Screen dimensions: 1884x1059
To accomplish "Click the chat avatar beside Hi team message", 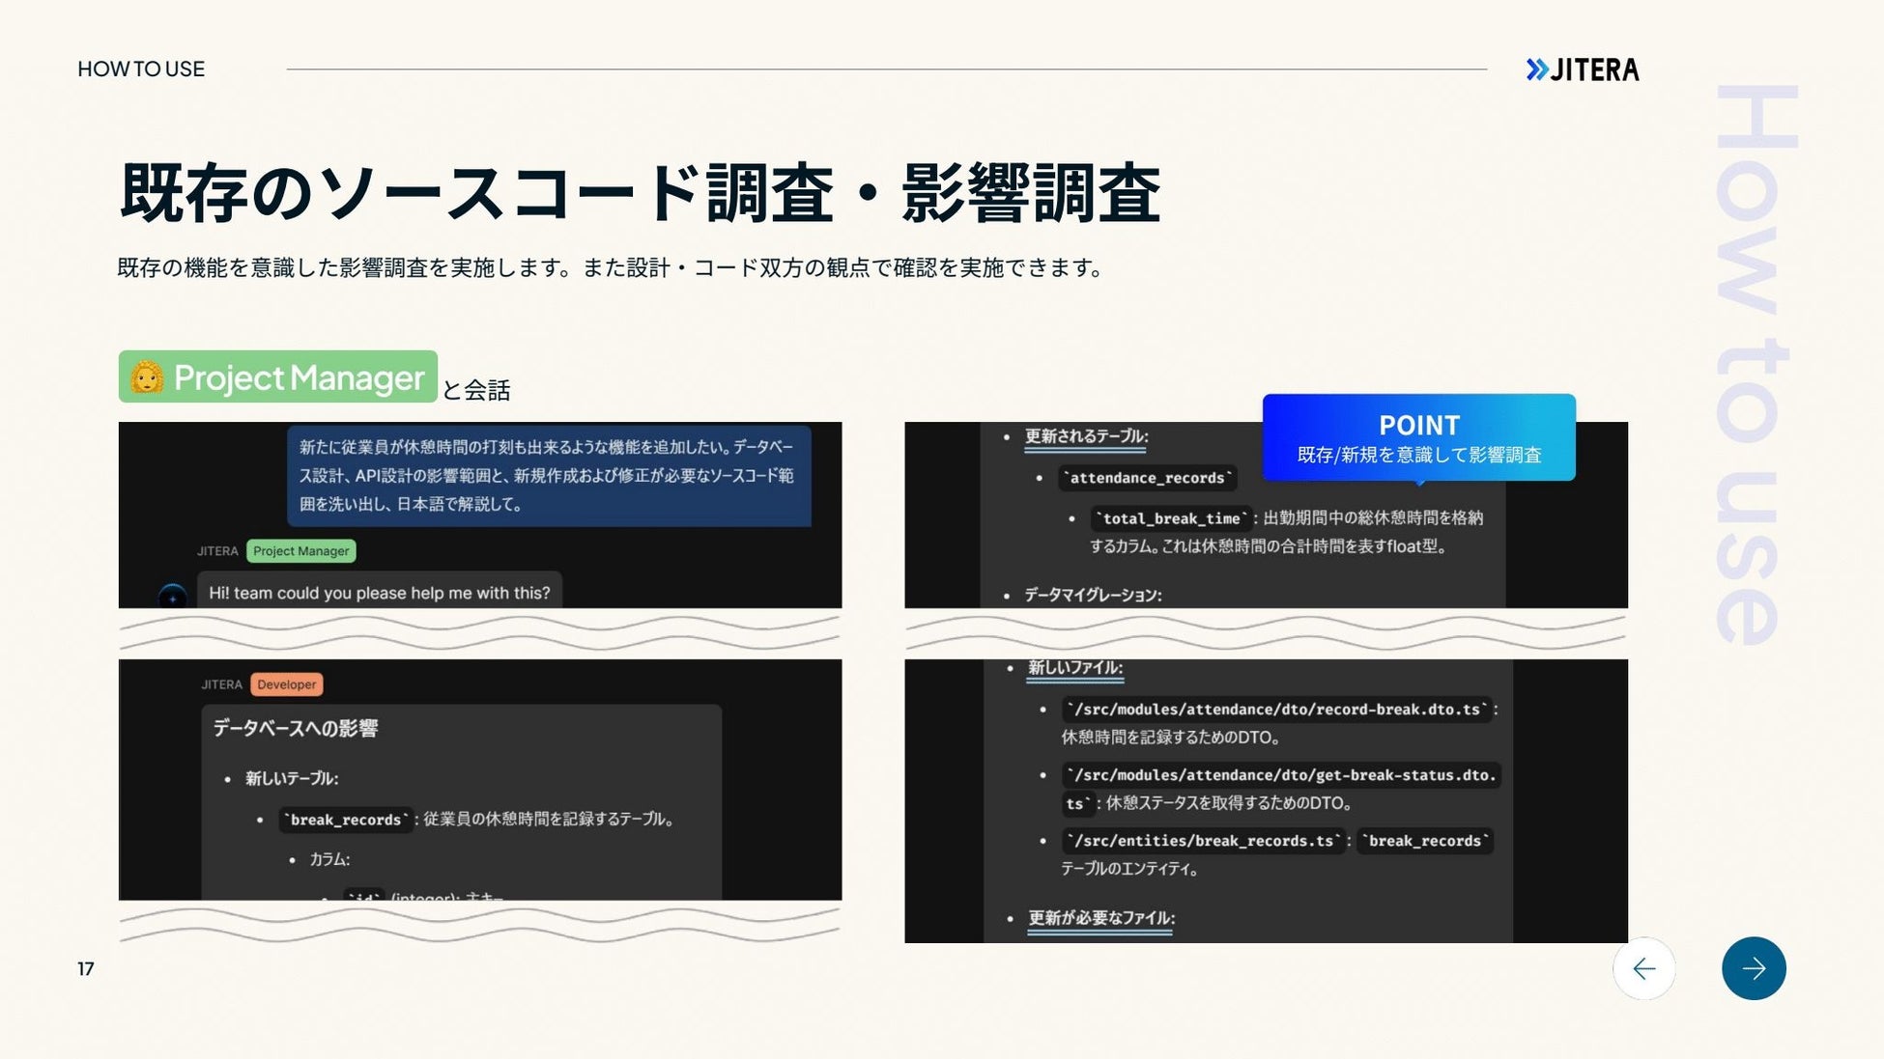I will (x=173, y=596).
